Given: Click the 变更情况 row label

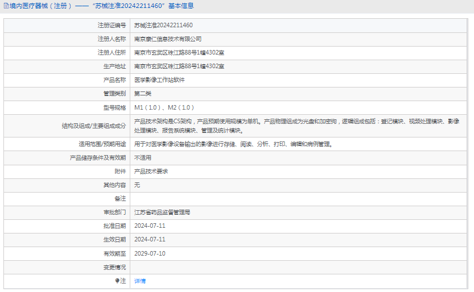Looking at the screenshot, I should pos(114,267).
